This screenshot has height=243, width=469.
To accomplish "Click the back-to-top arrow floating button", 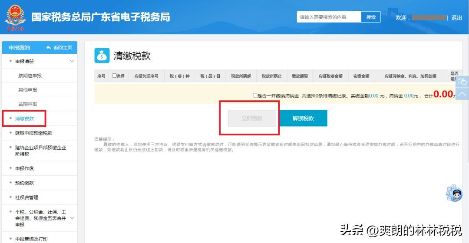I will pos(462,94).
